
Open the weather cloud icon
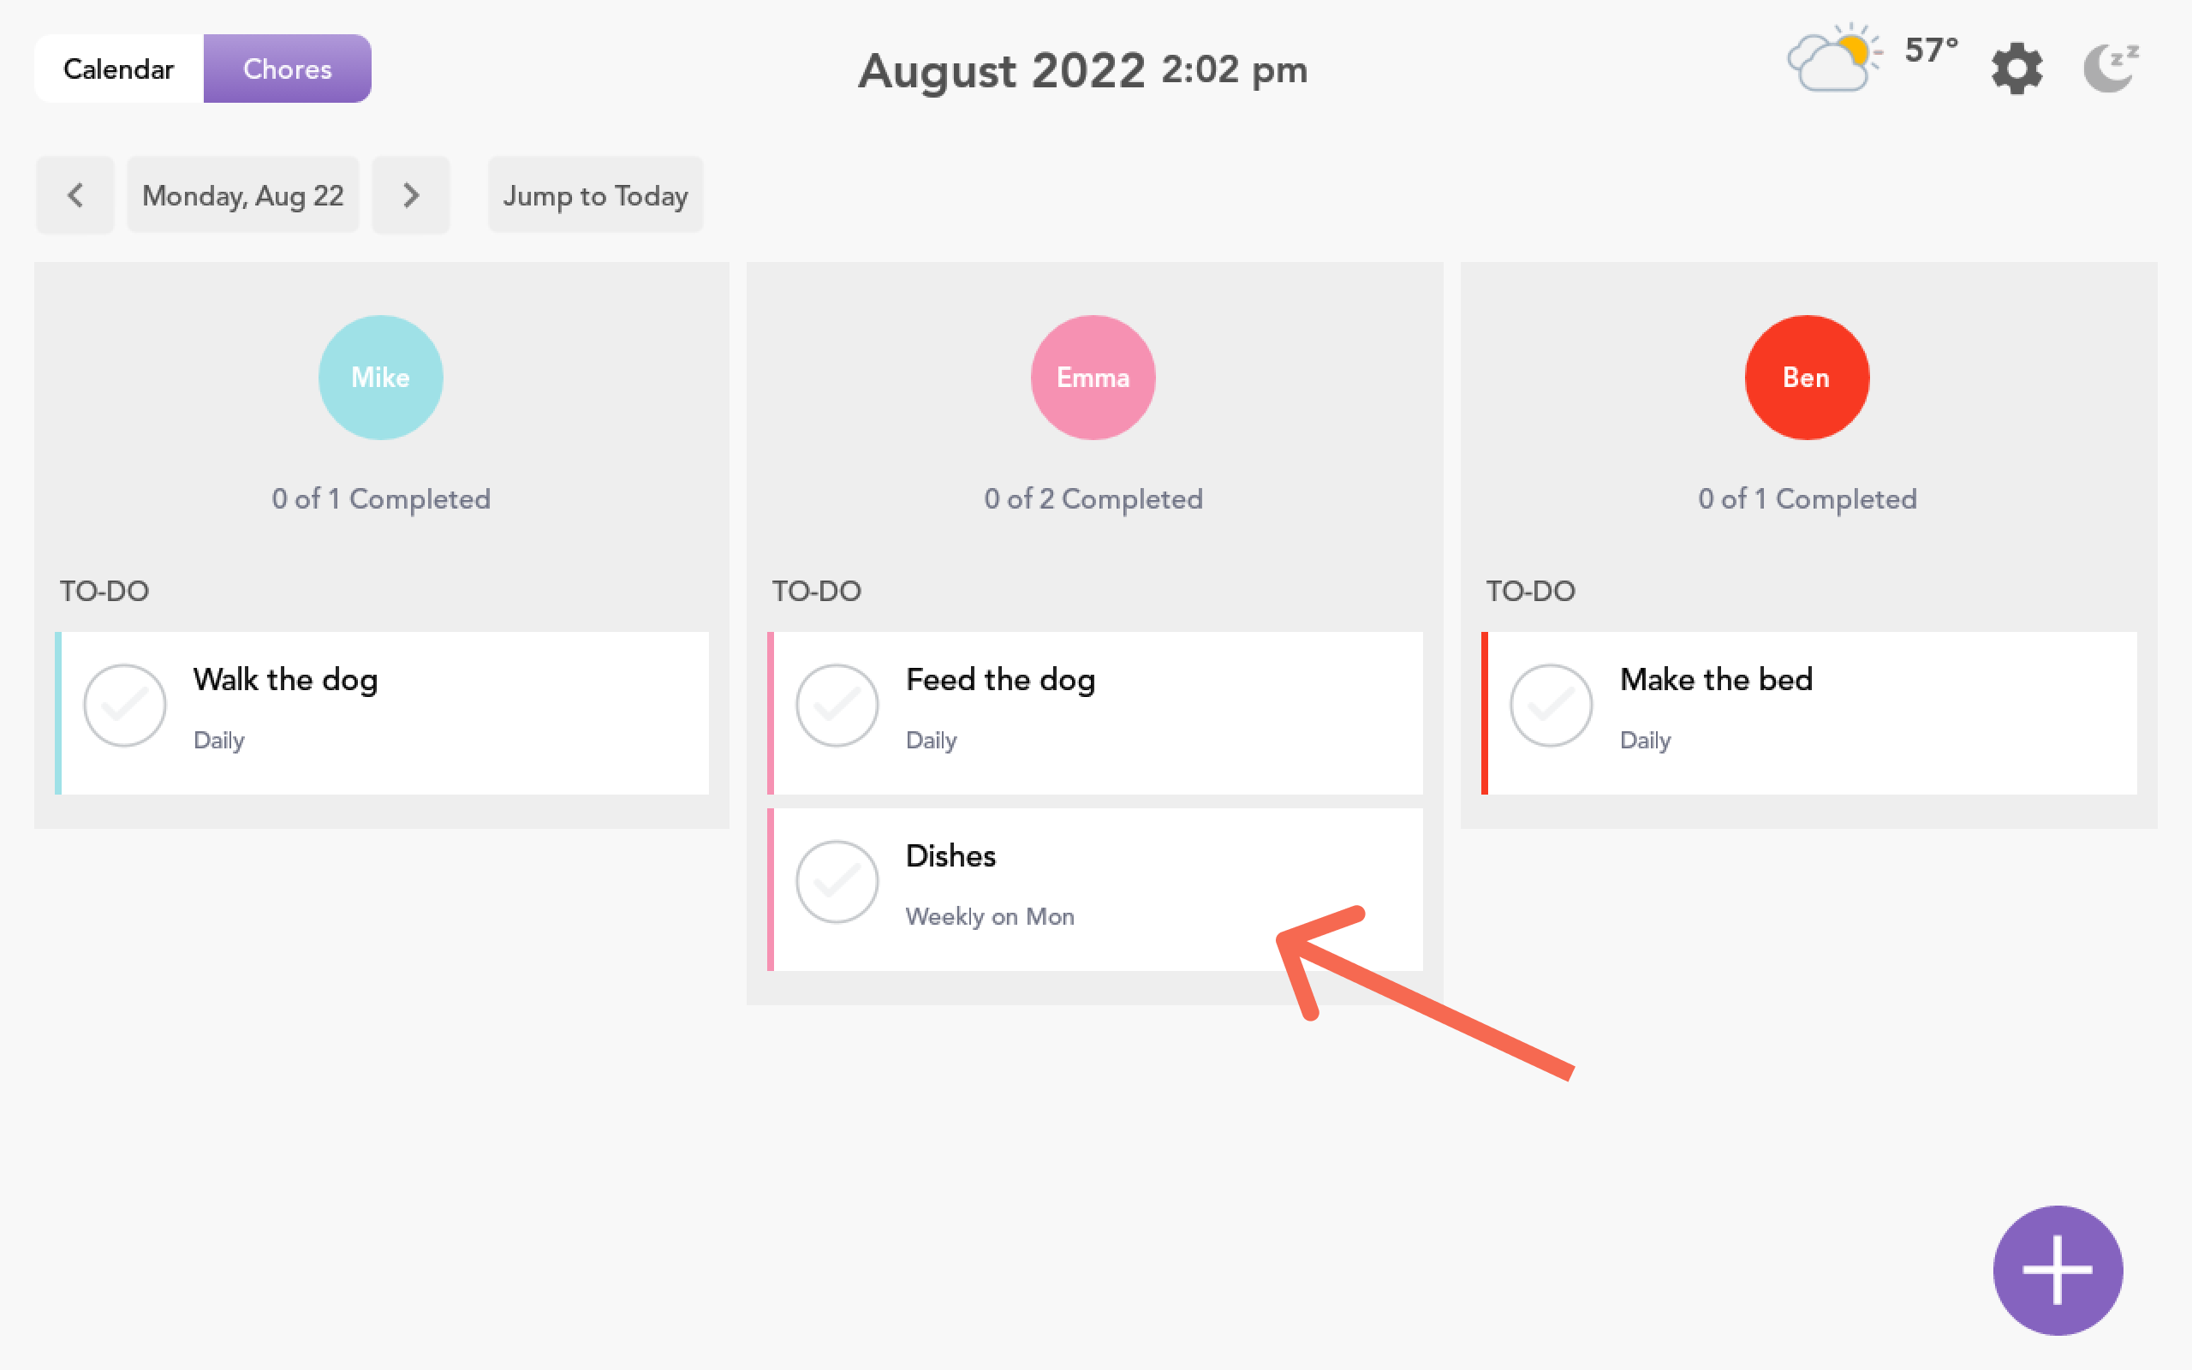[x=1832, y=60]
